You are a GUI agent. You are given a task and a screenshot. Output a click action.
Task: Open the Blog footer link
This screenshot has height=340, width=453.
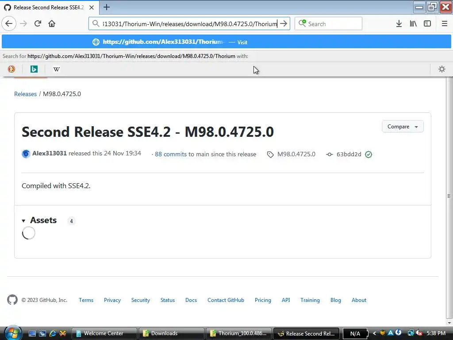click(x=336, y=300)
